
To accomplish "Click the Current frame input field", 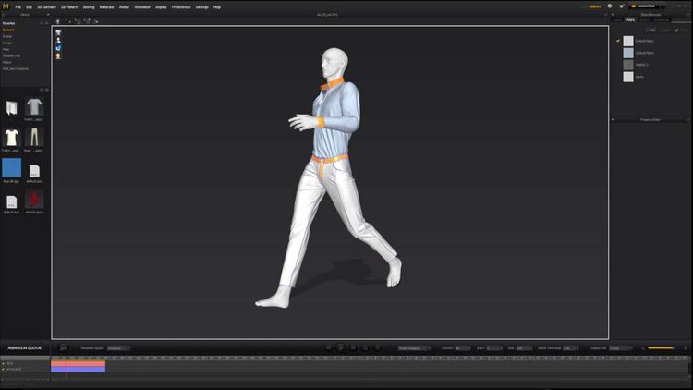I will [x=462, y=348].
